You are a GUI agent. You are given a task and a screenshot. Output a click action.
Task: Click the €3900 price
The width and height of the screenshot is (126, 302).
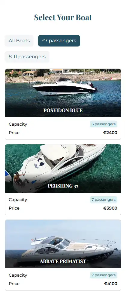point(110,208)
